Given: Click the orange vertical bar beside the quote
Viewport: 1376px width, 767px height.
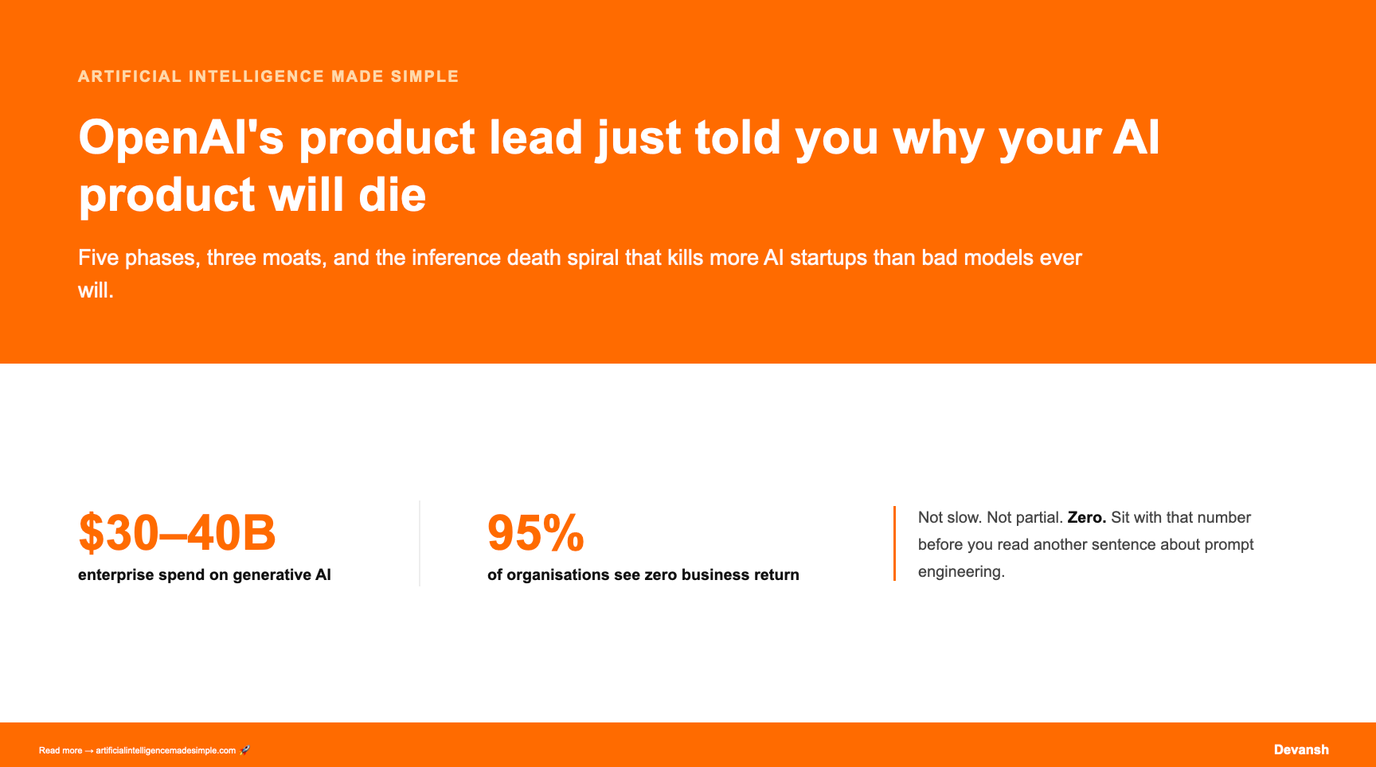Looking at the screenshot, I should coord(895,543).
